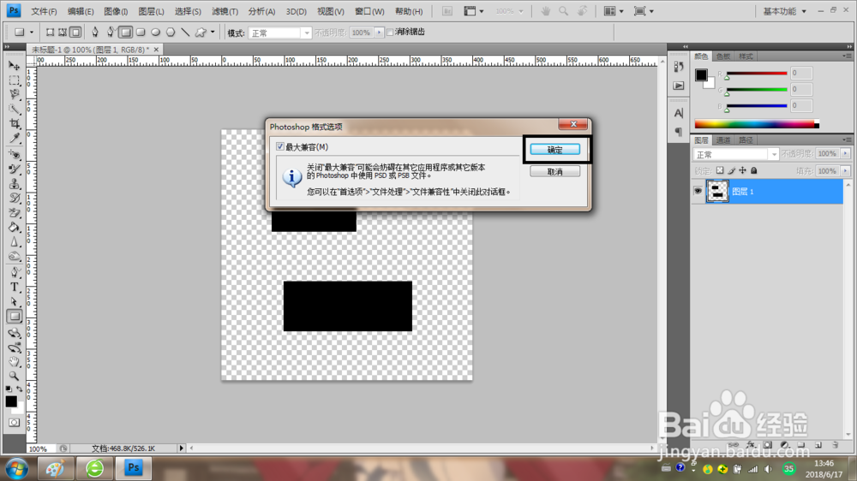The image size is (857, 481).
Task: Open the Paragraph panel icon
Action: (x=678, y=132)
